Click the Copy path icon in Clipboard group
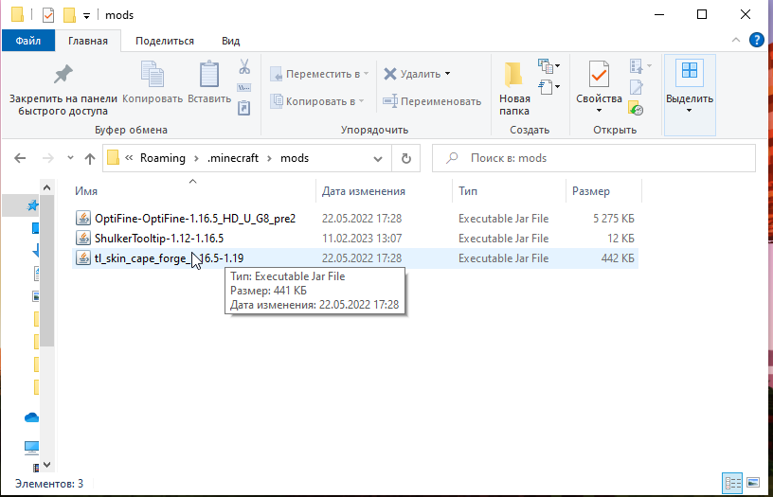Image resolution: width=773 pixels, height=497 pixels. click(244, 88)
